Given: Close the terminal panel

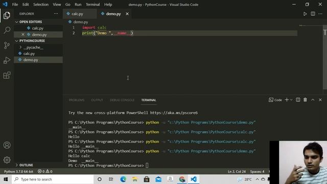Looking at the screenshot, I should [320, 100].
